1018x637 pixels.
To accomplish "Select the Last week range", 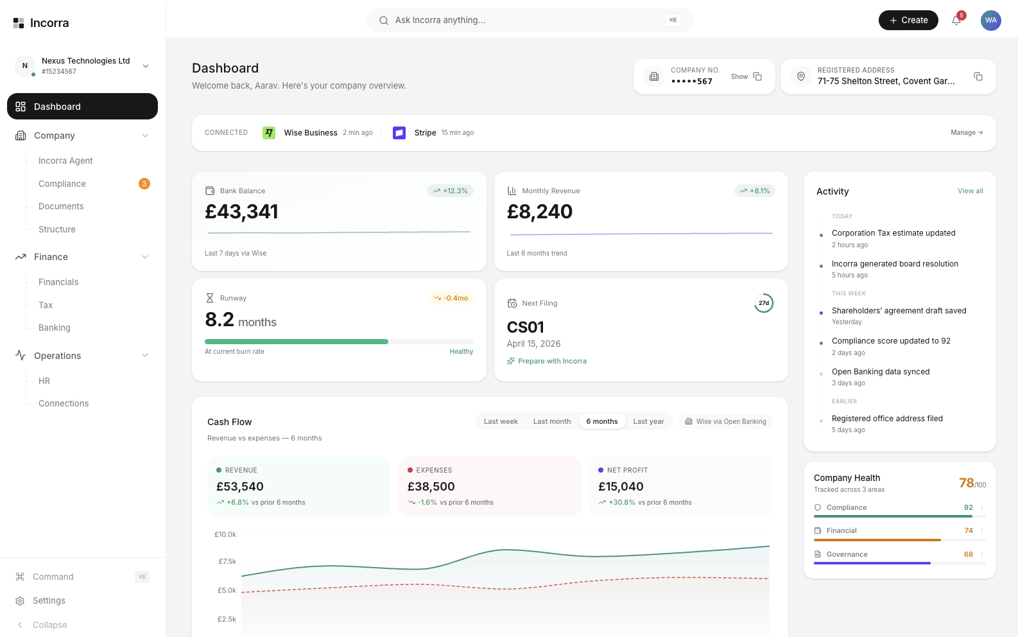I will tap(501, 421).
